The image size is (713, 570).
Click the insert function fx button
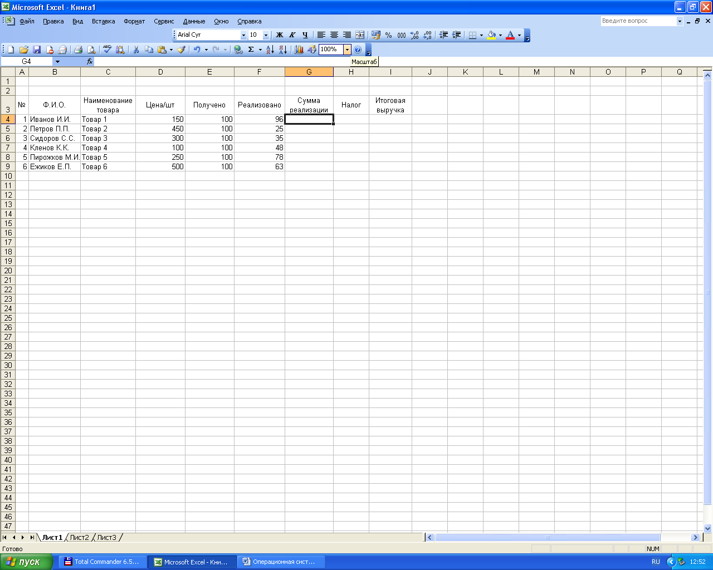(x=90, y=62)
